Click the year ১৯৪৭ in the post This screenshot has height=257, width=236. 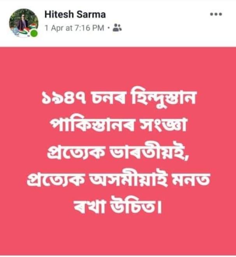coord(63,99)
